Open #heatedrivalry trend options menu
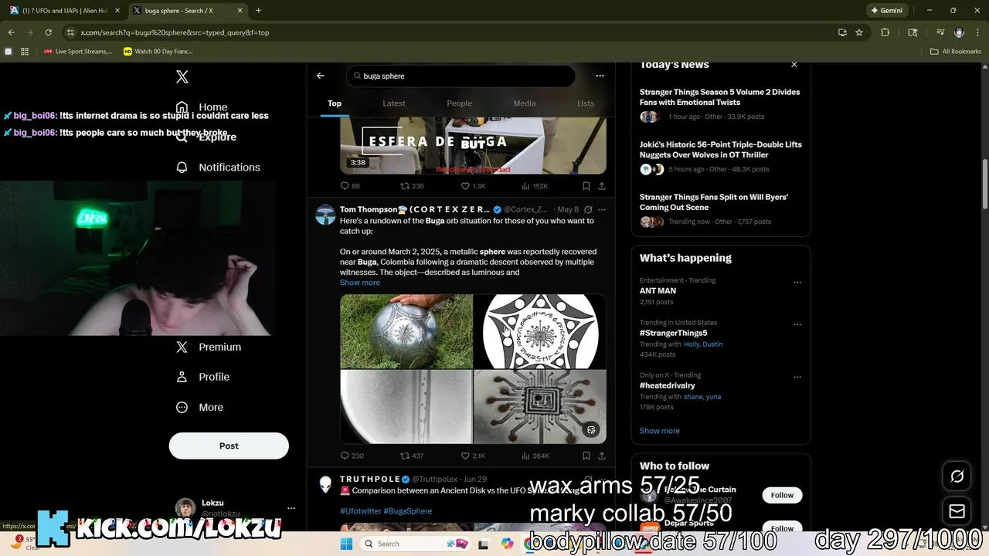 coord(797,377)
